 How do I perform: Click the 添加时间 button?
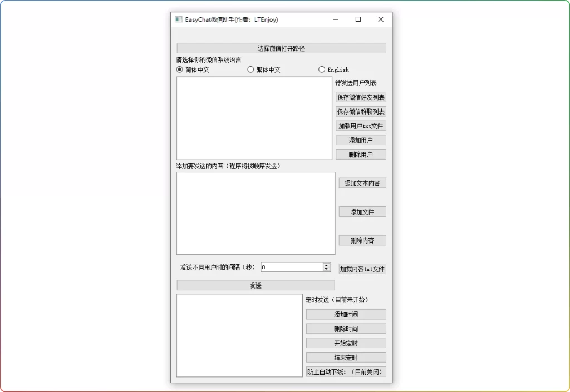tap(346, 314)
